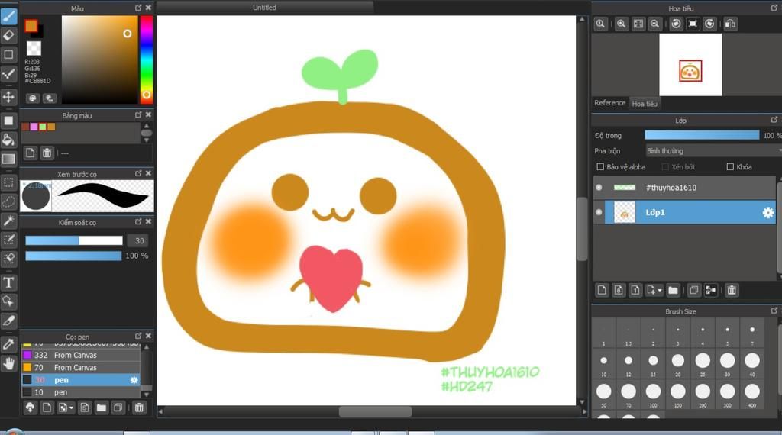Image resolution: width=782 pixels, height=435 pixels.
Task: Select the Divide/knife tool
Action: tap(8, 321)
